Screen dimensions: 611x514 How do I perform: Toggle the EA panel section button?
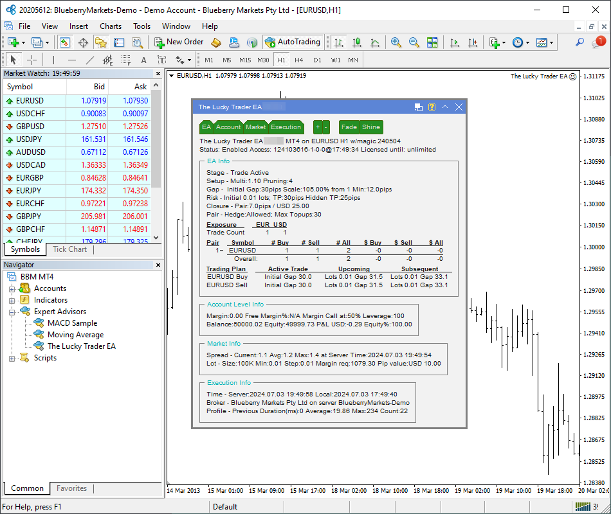pyautogui.click(x=206, y=127)
